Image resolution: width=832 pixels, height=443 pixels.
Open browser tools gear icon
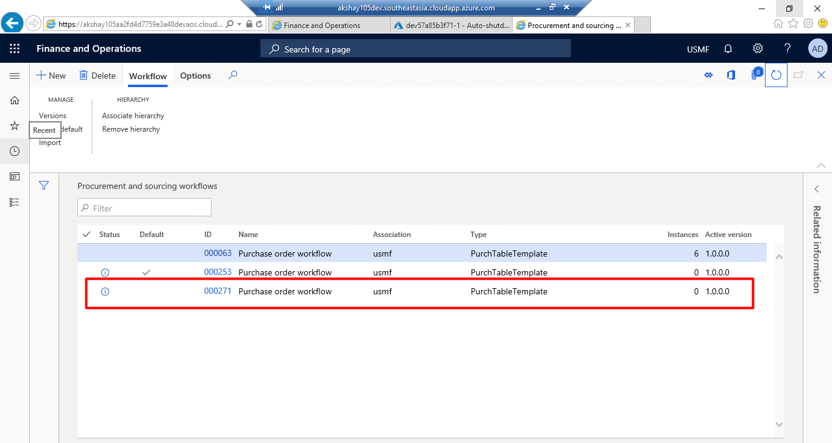pyautogui.click(x=808, y=23)
